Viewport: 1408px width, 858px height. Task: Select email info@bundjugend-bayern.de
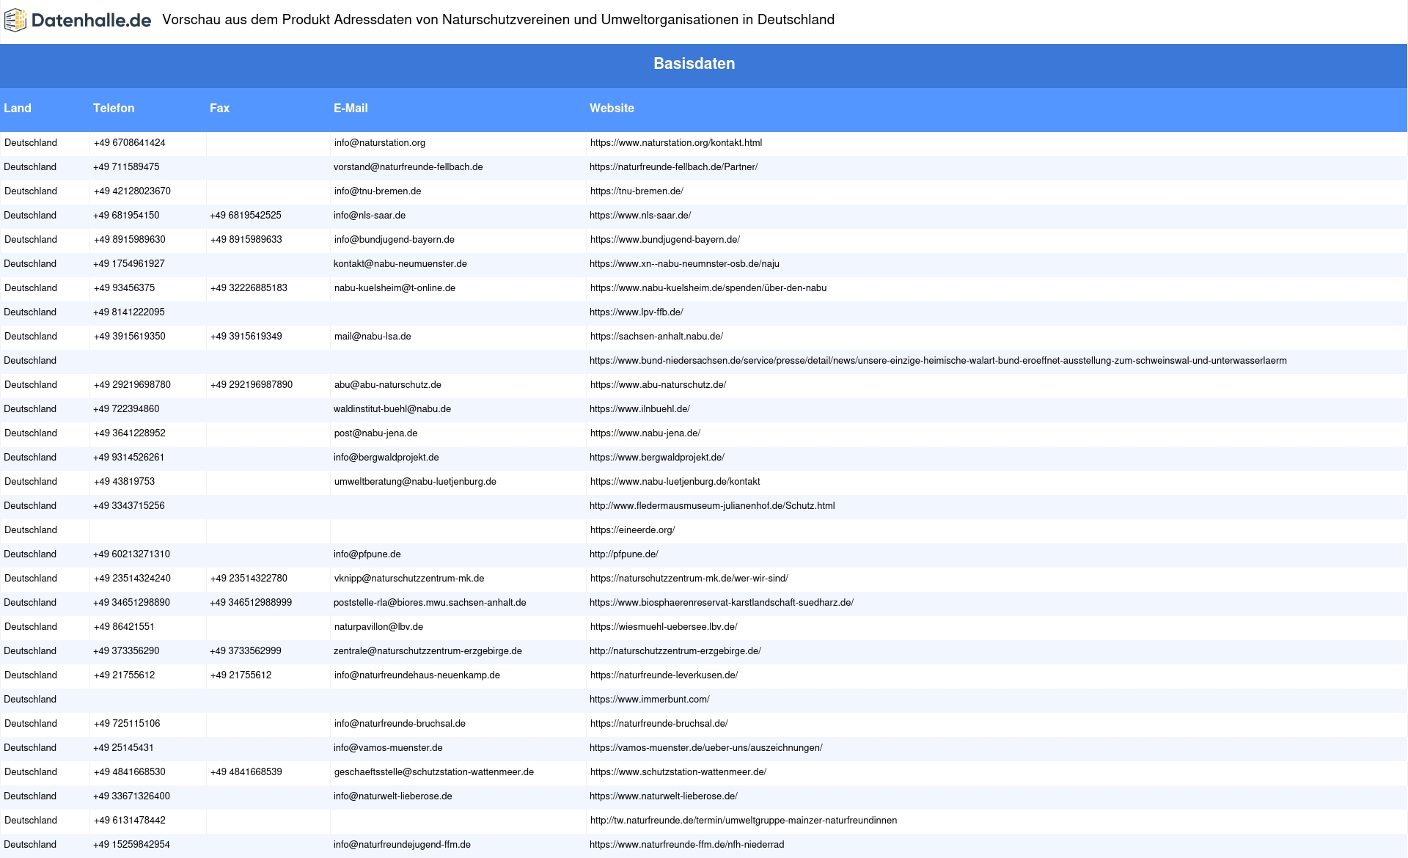point(395,240)
